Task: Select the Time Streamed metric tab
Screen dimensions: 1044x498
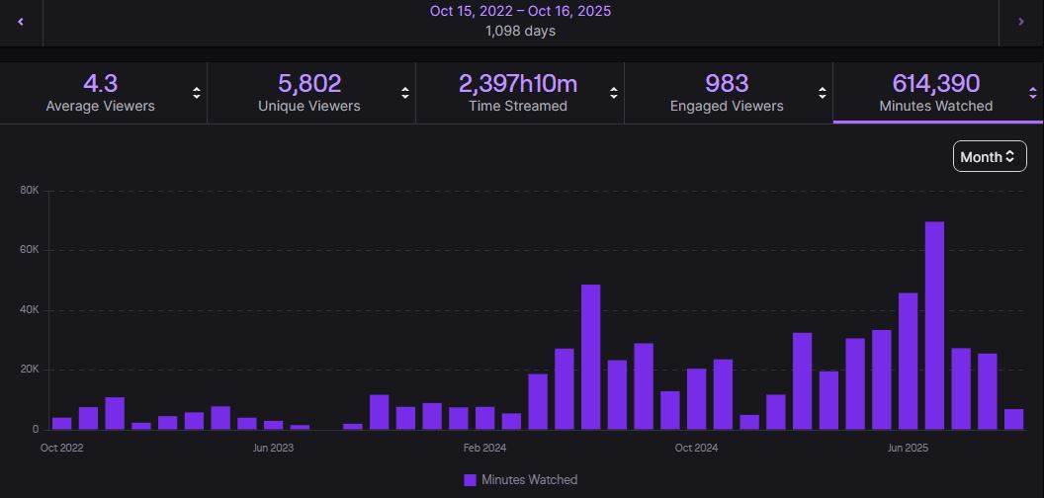Action: 520,93
